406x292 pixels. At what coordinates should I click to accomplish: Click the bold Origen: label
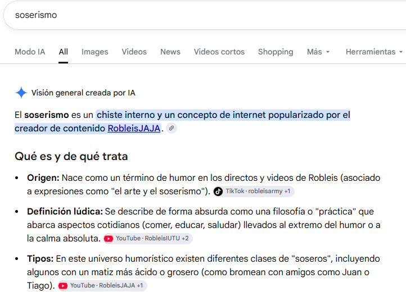click(x=43, y=178)
